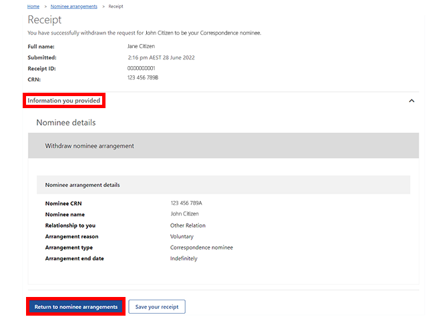This screenshot has width=434, height=319.
Task: Click the Receipt page title
Action: pos(44,20)
